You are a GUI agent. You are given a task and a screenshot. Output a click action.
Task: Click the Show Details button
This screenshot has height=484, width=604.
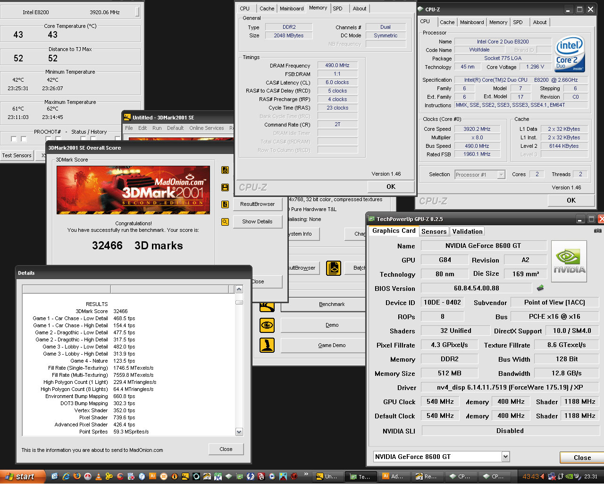pyautogui.click(x=257, y=221)
